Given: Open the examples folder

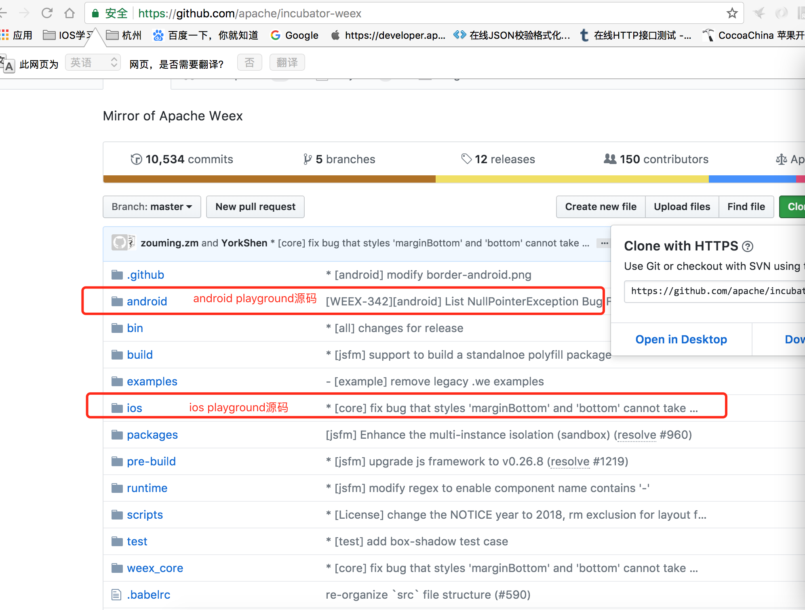Looking at the screenshot, I should [152, 381].
